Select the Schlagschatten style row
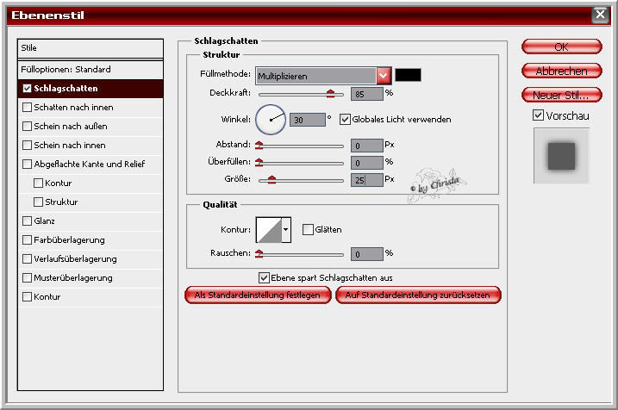 click(x=91, y=89)
